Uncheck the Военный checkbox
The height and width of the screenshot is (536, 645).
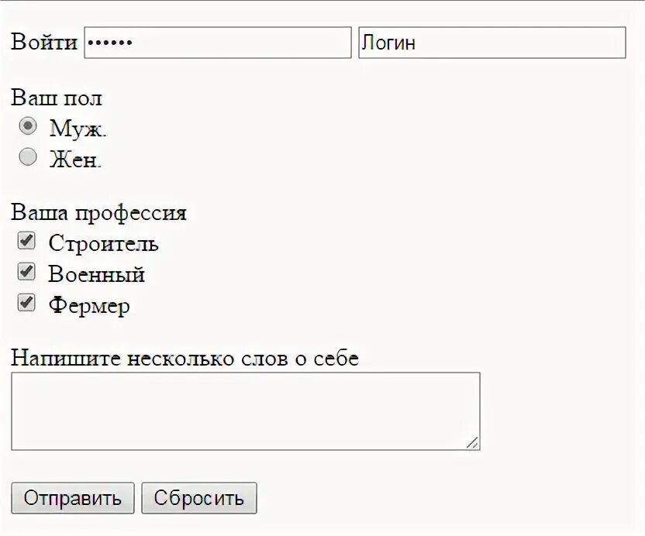(x=27, y=272)
